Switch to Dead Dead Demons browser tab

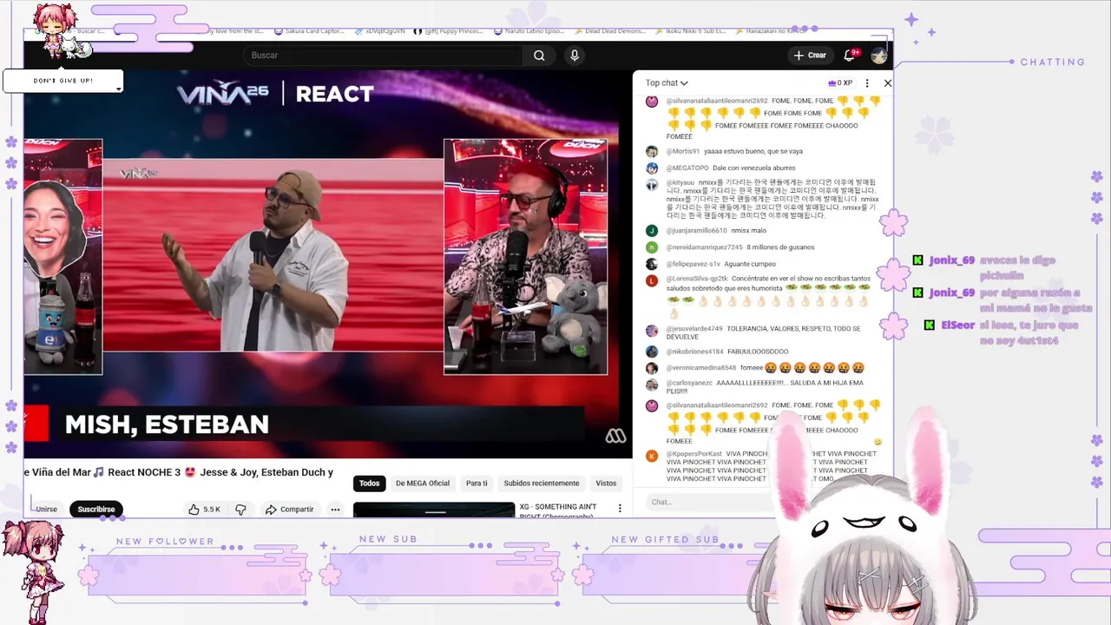point(609,31)
